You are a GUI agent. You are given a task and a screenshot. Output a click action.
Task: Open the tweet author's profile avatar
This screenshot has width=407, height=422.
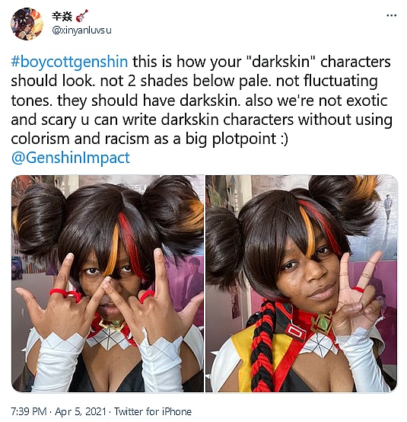pyautogui.click(x=27, y=24)
